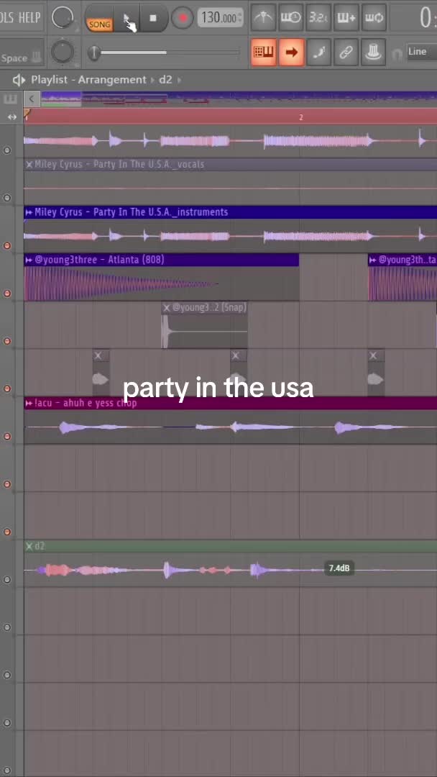Click the tempo stepper arrows beside 130.000

[x=240, y=18]
